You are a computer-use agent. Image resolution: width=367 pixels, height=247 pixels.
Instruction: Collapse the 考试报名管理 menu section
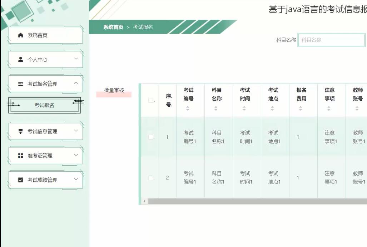pyautogui.click(x=75, y=83)
